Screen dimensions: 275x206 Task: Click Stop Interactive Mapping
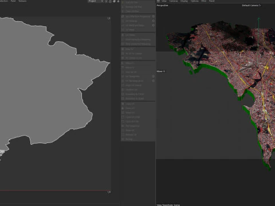[138, 44]
